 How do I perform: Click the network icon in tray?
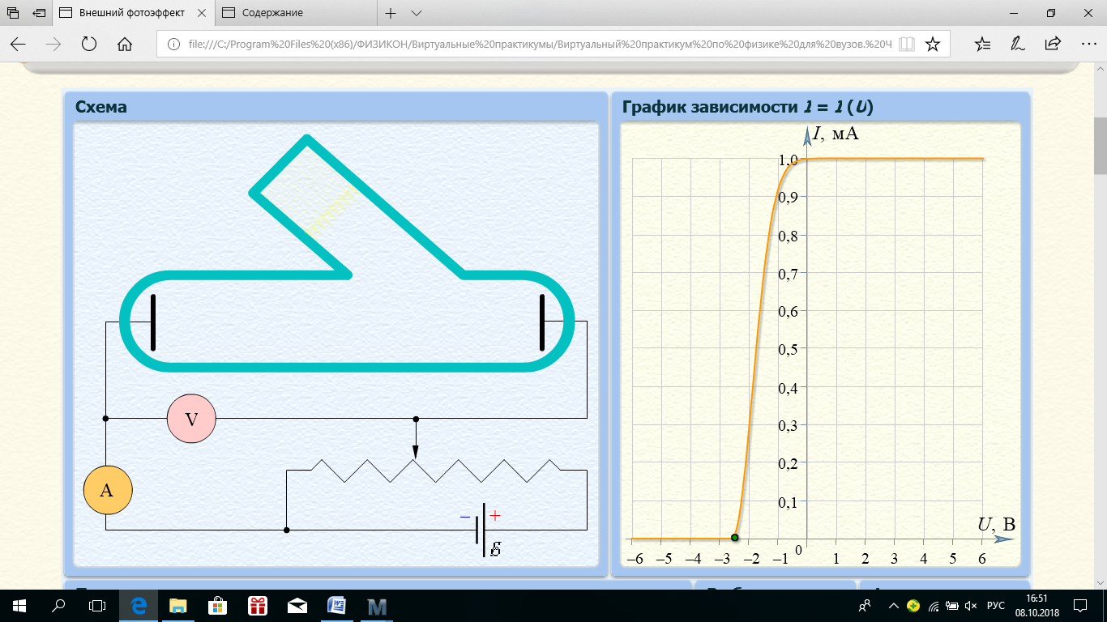tap(934, 606)
